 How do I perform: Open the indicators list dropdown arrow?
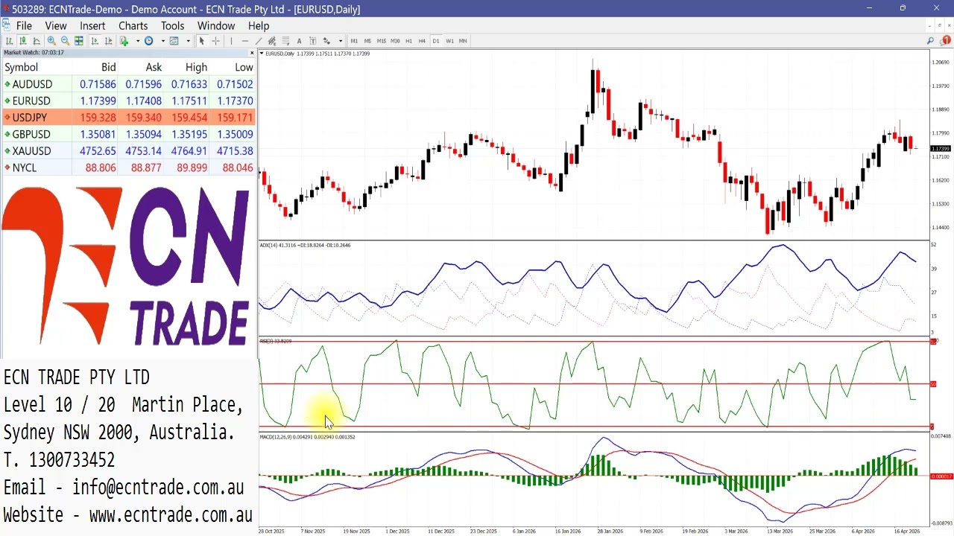tap(138, 41)
